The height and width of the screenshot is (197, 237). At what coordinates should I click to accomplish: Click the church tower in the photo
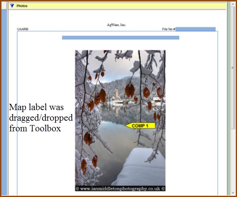tap(117, 94)
